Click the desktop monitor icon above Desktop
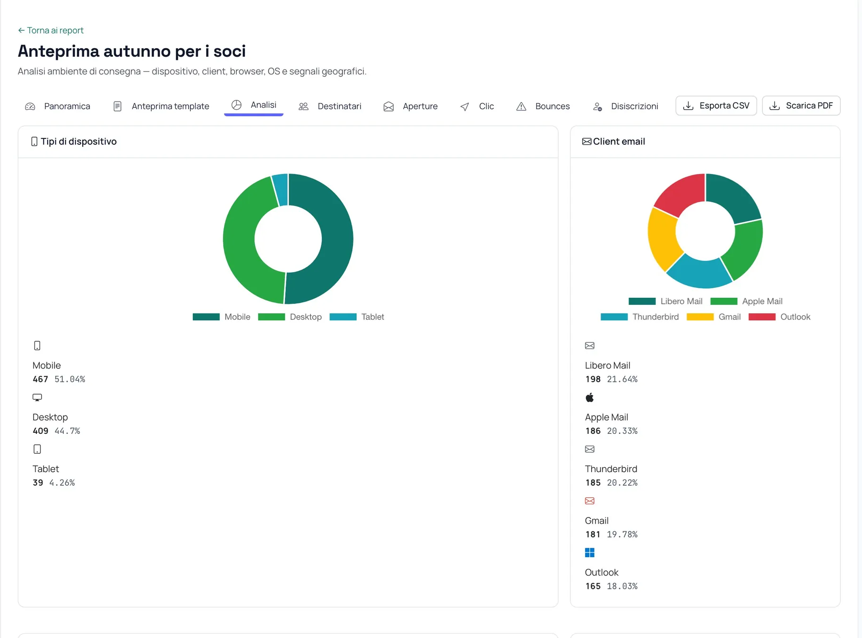The height and width of the screenshot is (638, 862). click(x=37, y=397)
